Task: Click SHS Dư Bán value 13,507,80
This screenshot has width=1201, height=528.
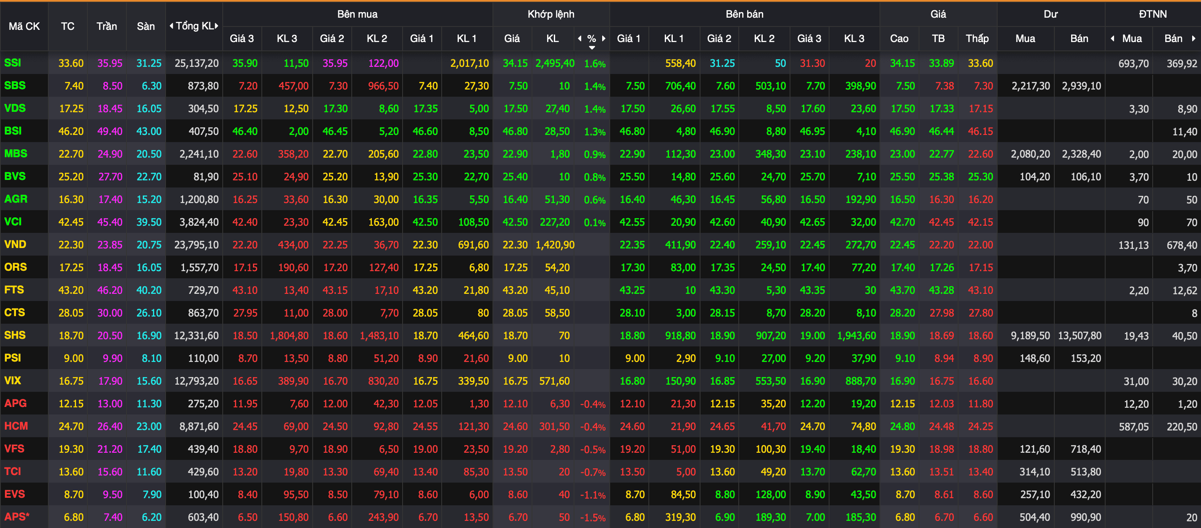Action: click(1080, 335)
